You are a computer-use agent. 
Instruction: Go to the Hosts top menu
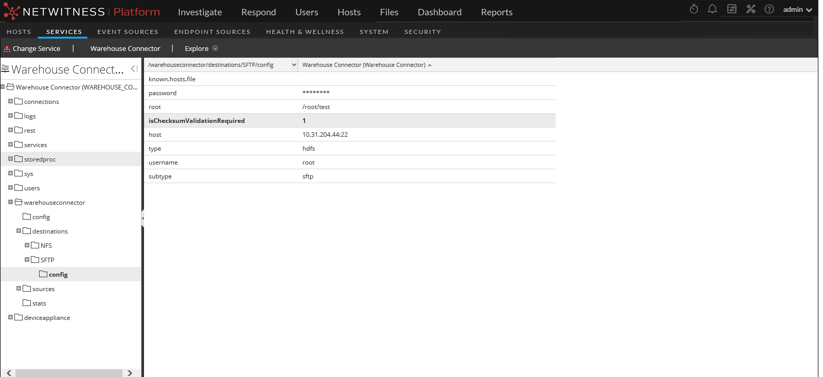click(349, 12)
